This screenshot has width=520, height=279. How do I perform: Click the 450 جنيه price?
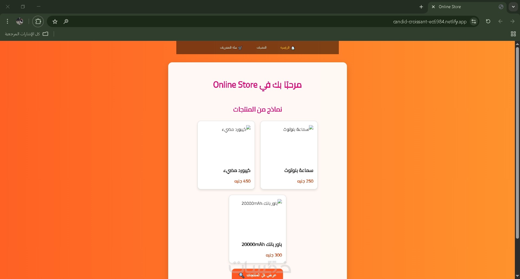pos(242,181)
